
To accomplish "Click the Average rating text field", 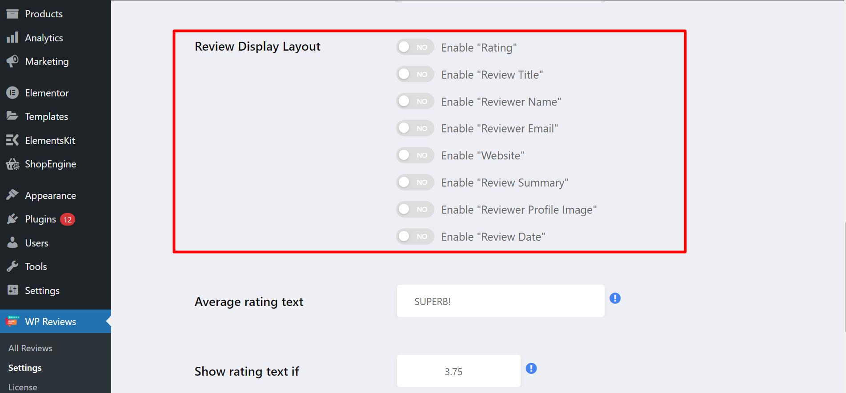I will pos(501,301).
